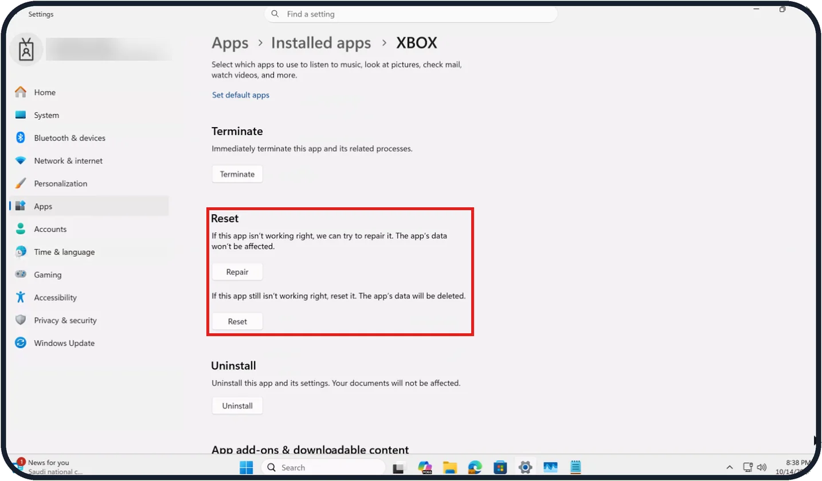The width and height of the screenshot is (822, 481).
Task: Open File Explorer from the taskbar
Action: (450, 467)
